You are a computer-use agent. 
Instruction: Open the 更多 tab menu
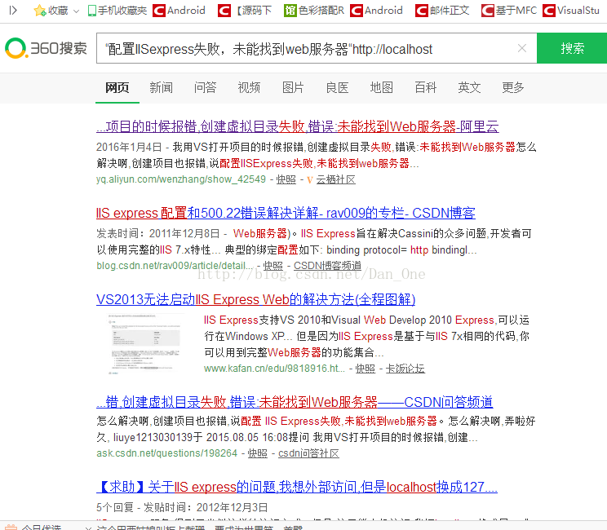tap(513, 88)
